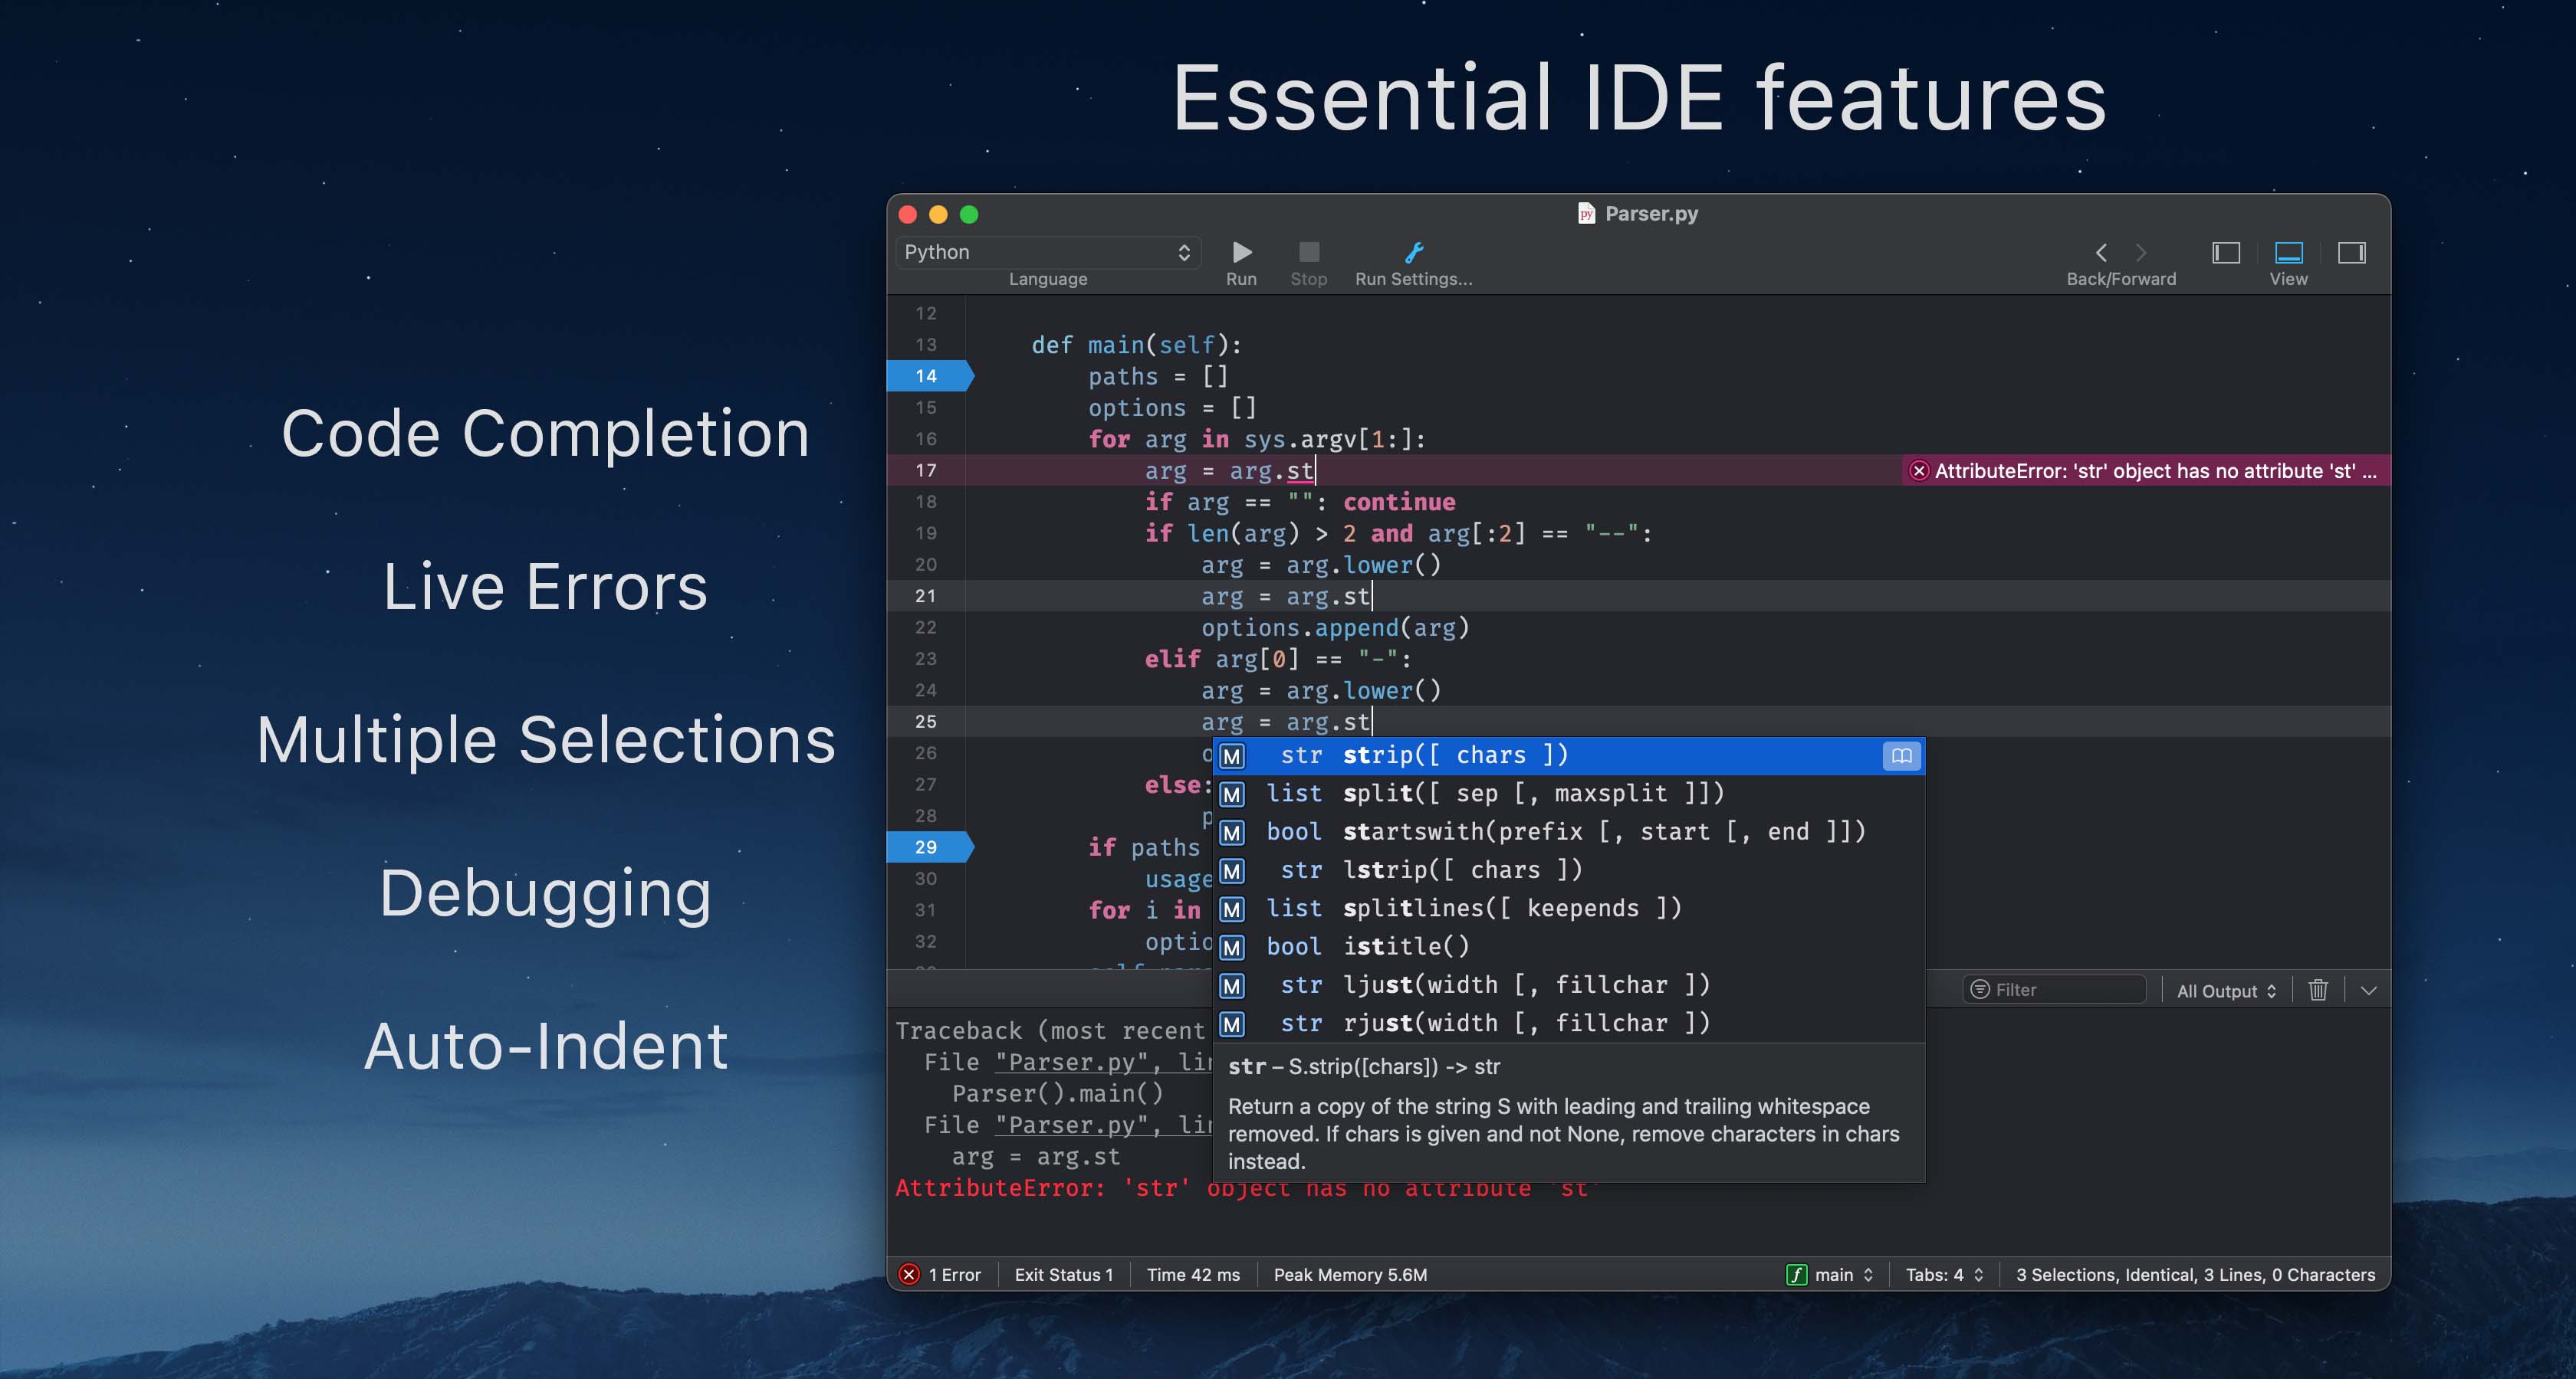Screen dimensions: 2576x1379
Task: Click the git branch icon near main
Action: (x=1797, y=1274)
